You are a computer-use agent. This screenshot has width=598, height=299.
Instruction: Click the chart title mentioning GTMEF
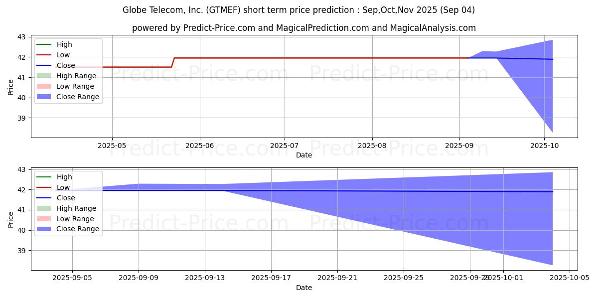(x=299, y=10)
